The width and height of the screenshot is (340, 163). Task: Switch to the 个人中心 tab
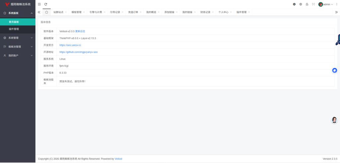[223, 12]
